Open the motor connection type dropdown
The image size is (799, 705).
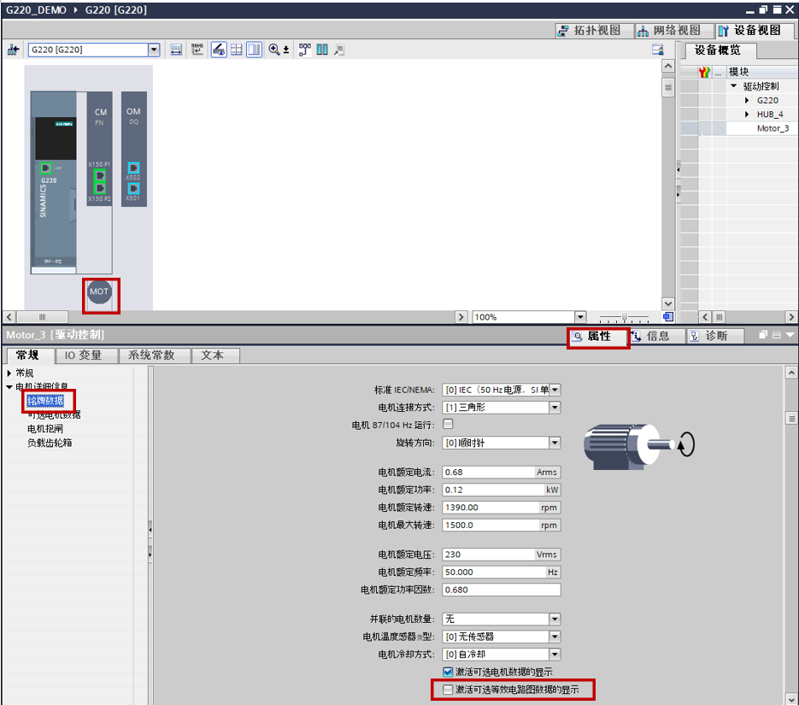555,408
